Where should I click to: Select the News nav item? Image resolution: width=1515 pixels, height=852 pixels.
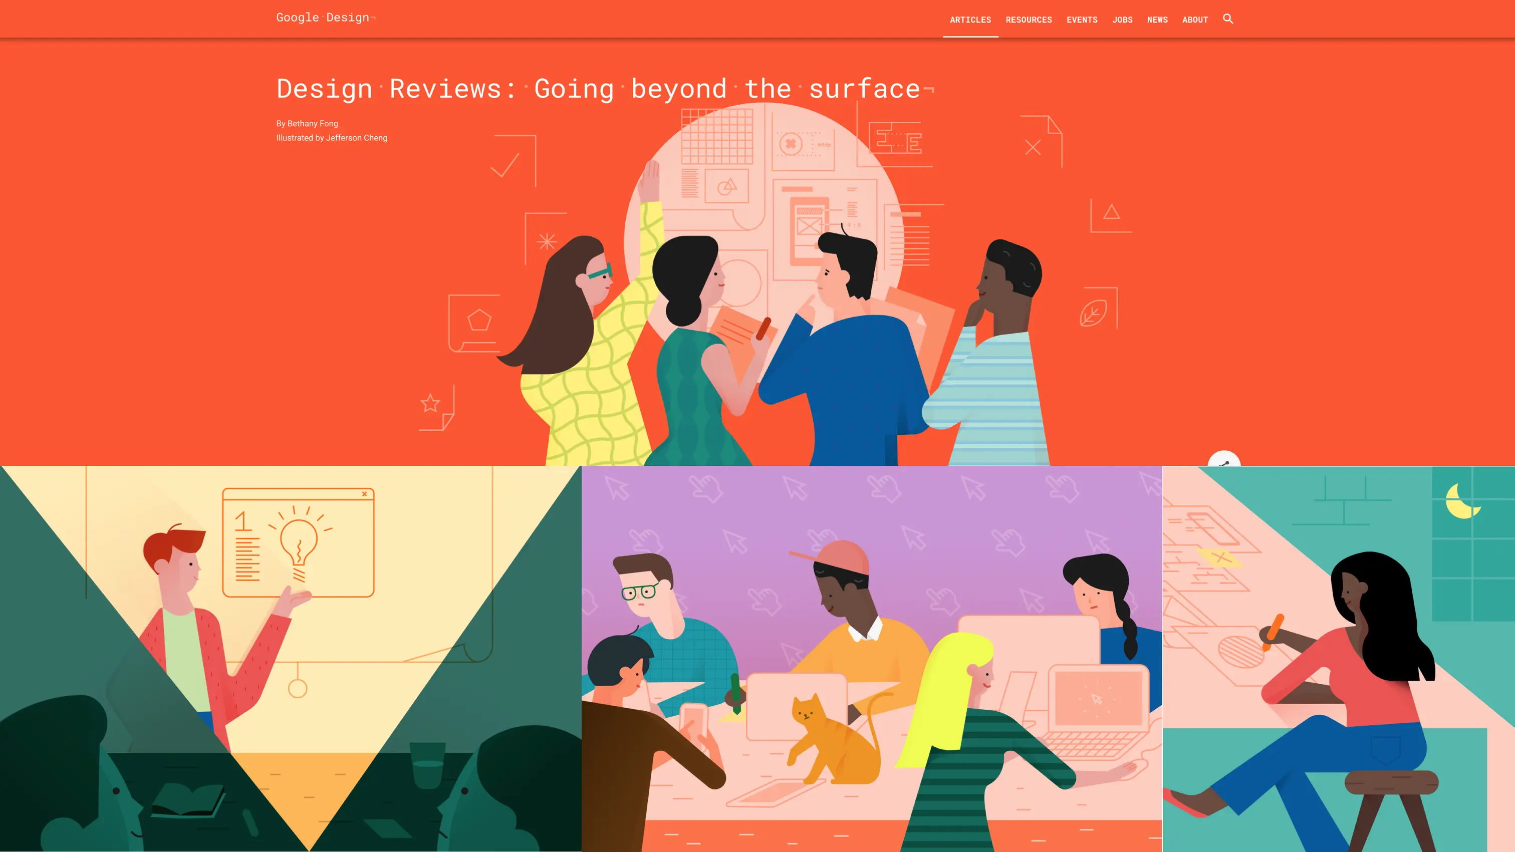click(1157, 20)
